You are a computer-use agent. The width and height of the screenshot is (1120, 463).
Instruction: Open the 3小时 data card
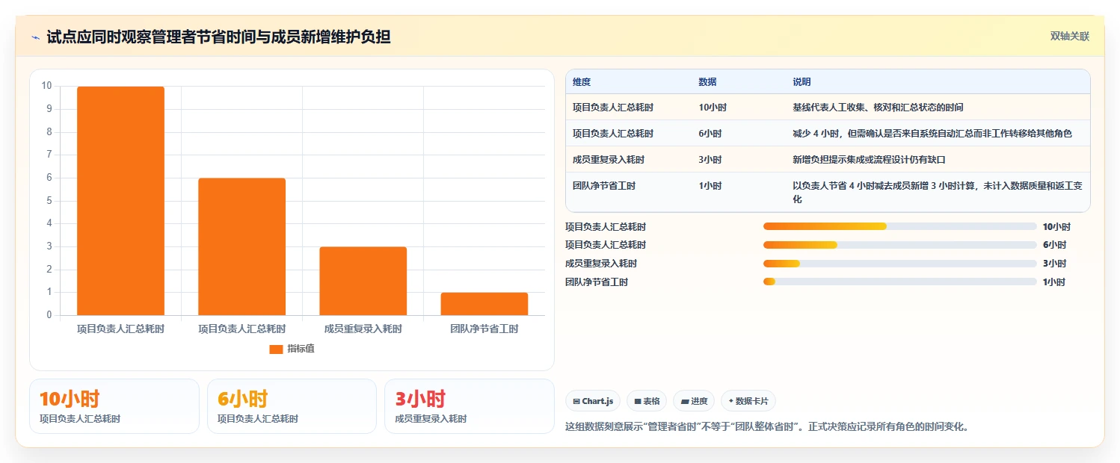click(470, 406)
